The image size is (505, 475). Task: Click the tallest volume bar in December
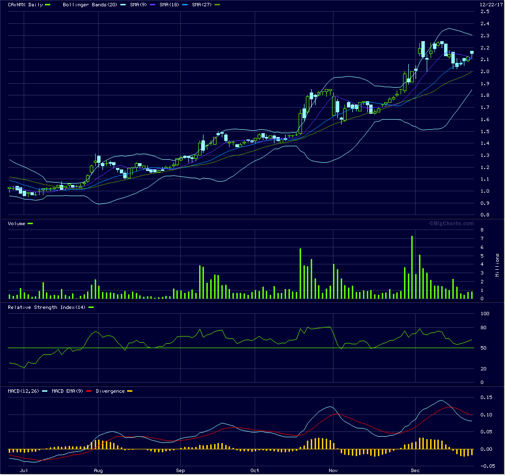click(412, 267)
